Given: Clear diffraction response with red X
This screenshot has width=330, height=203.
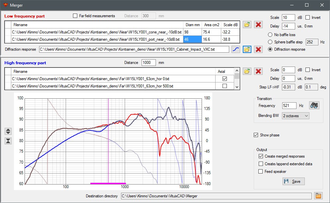Looking at the screenshot, I should tap(258, 49).
